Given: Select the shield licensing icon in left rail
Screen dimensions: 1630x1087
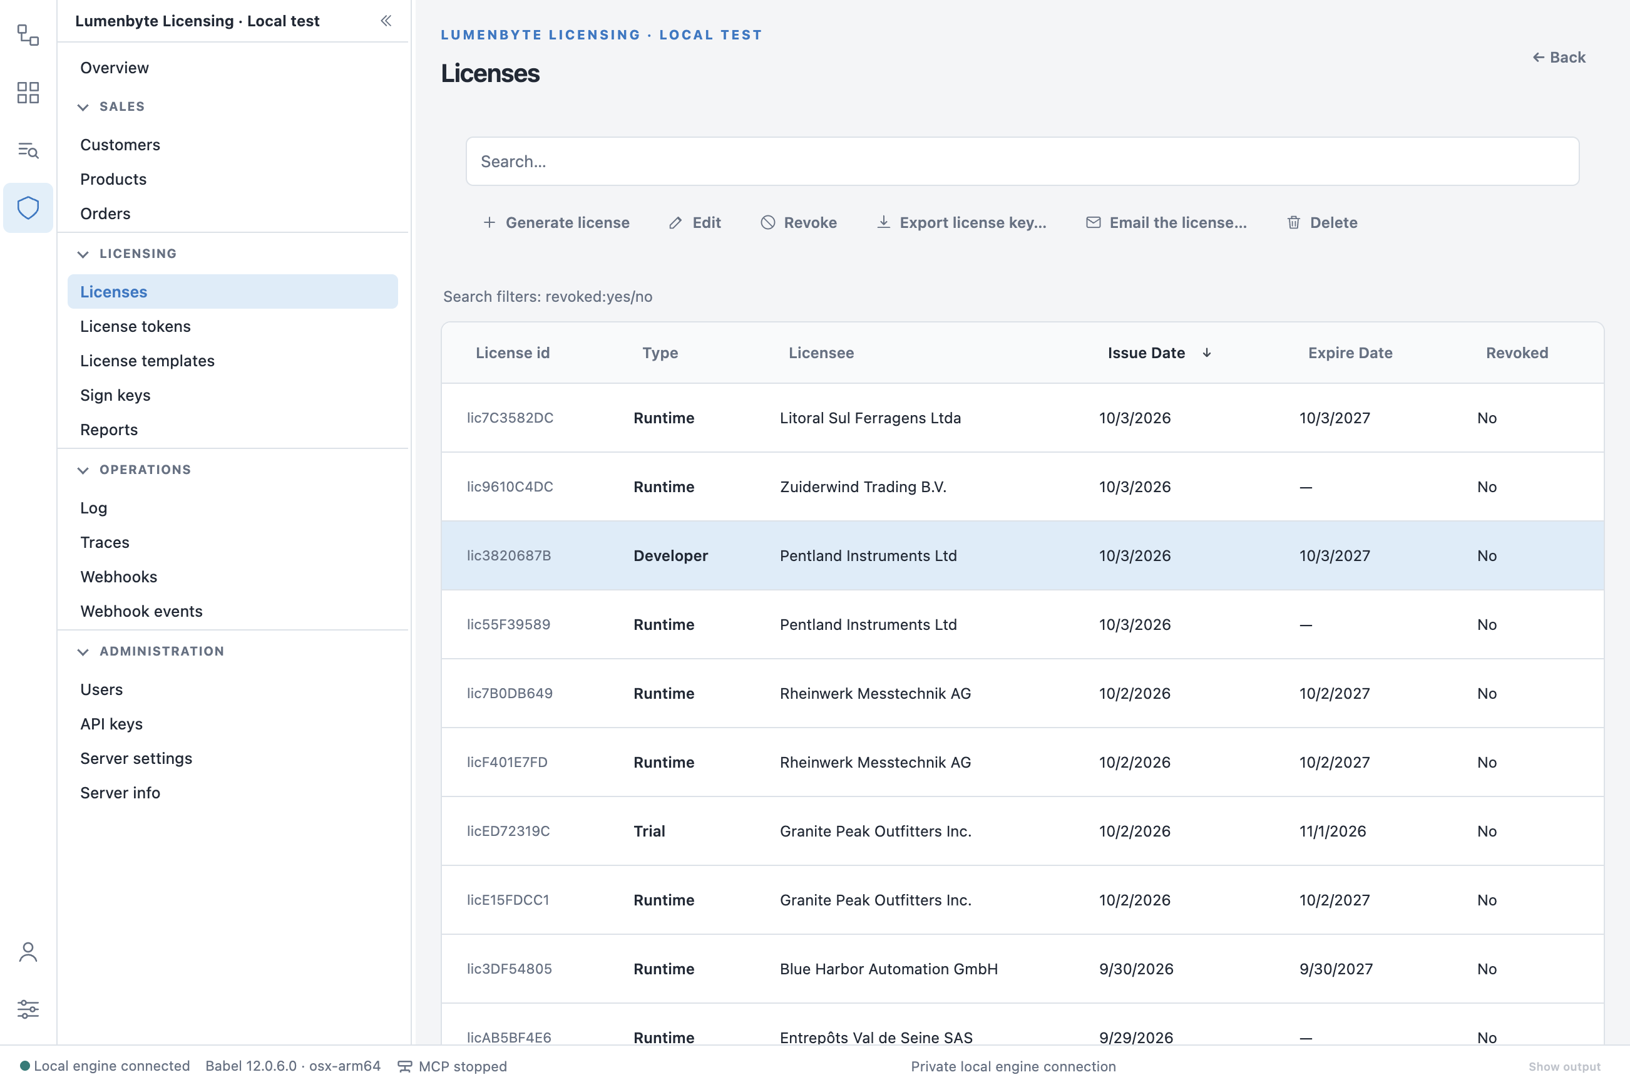Looking at the screenshot, I should (28, 207).
